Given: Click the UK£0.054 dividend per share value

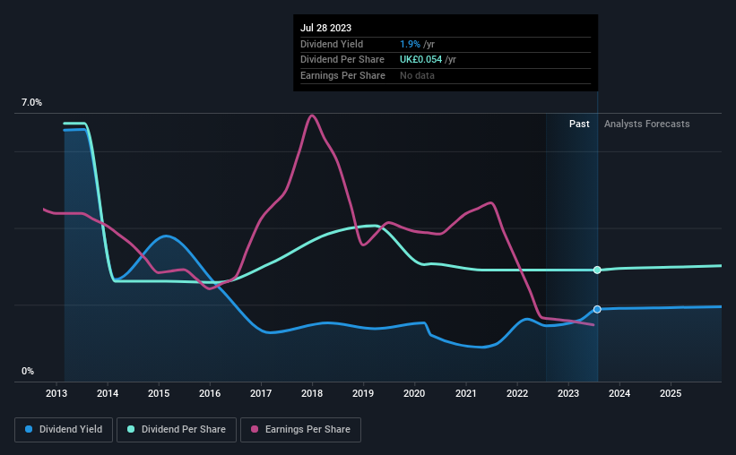Looking at the screenshot, I should (x=420, y=60).
